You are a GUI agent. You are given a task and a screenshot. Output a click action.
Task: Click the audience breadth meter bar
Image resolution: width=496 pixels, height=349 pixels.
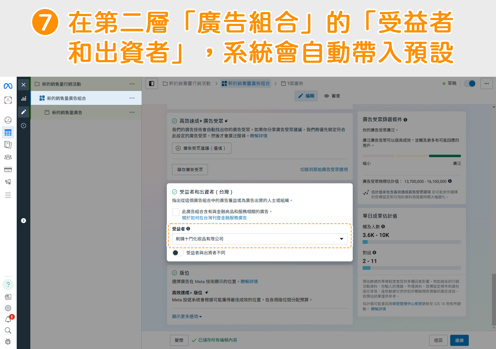click(x=412, y=156)
